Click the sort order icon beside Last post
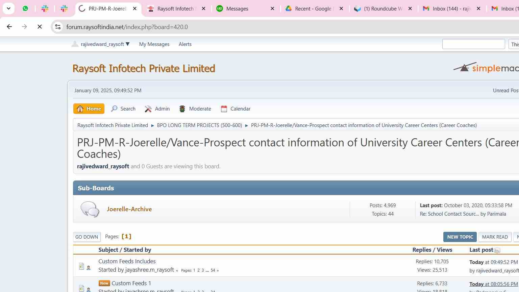The width and height of the screenshot is (519, 292). [497, 250]
